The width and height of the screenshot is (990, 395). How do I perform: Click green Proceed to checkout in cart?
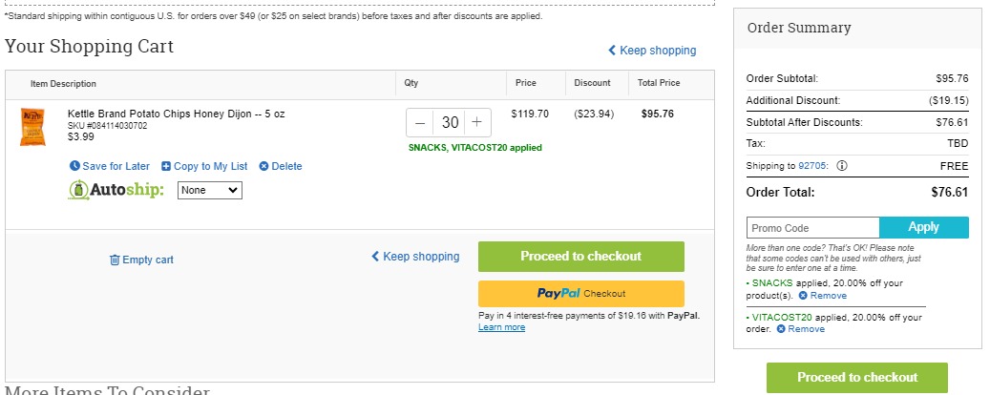pyautogui.click(x=580, y=257)
